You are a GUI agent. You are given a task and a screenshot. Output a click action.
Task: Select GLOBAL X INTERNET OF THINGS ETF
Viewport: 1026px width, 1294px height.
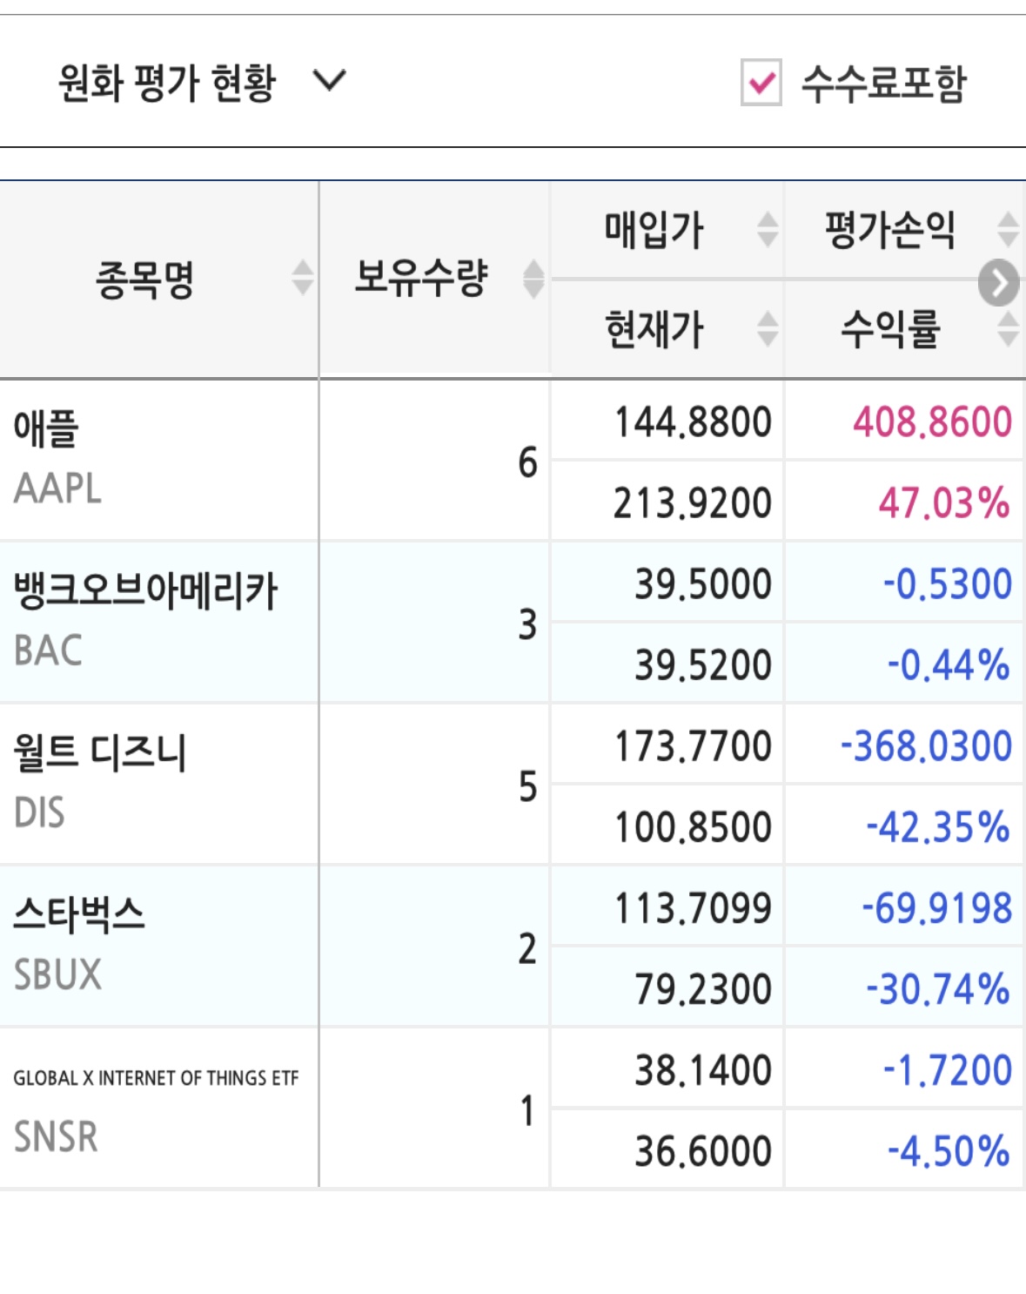click(155, 1079)
